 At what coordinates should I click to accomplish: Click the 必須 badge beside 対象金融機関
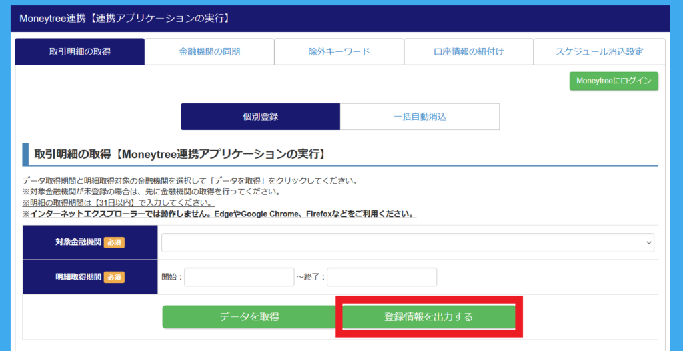114,242
